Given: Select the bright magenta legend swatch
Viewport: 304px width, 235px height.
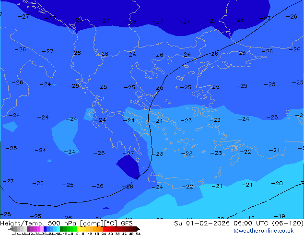Looking at the screenshot, I should pos(38,229).
